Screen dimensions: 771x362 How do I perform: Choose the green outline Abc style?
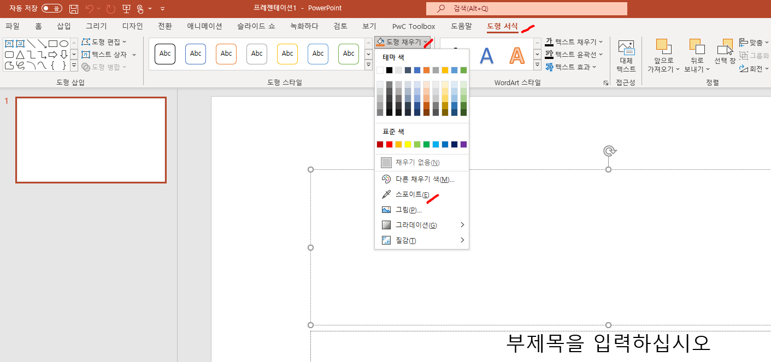click(x=349, y=54)
